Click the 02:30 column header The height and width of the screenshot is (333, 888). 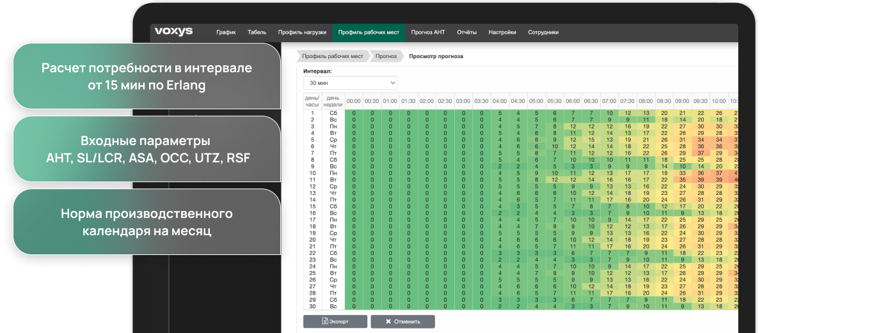pos(445,101)
